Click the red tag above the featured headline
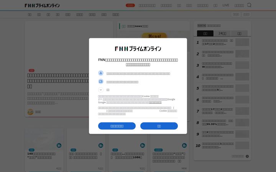The image size is (276, 172). coord(32,71)
